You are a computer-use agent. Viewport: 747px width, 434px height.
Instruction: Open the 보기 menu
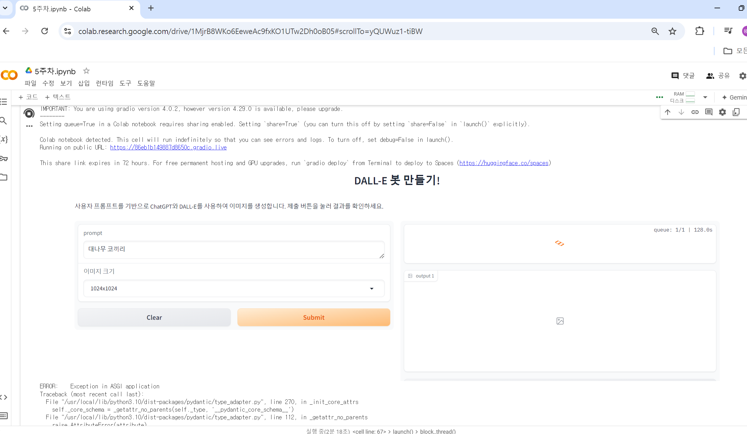pyautogui.click(x=66, y=83)
